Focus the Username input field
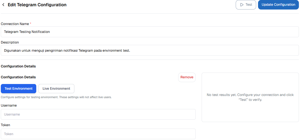This screenshot has width=300, height=140. pos(98,114)
